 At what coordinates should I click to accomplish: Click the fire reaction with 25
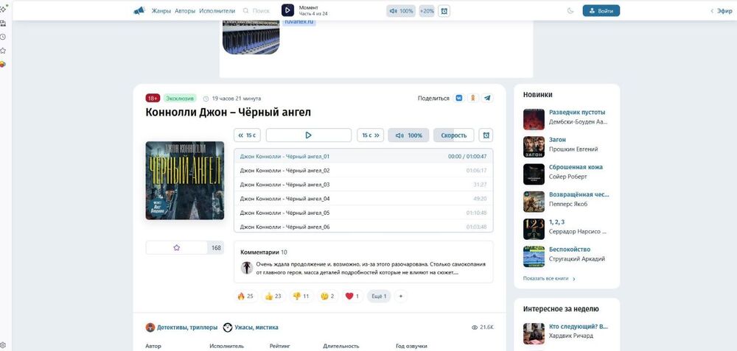pyautogui.click(x=246, y=296)
